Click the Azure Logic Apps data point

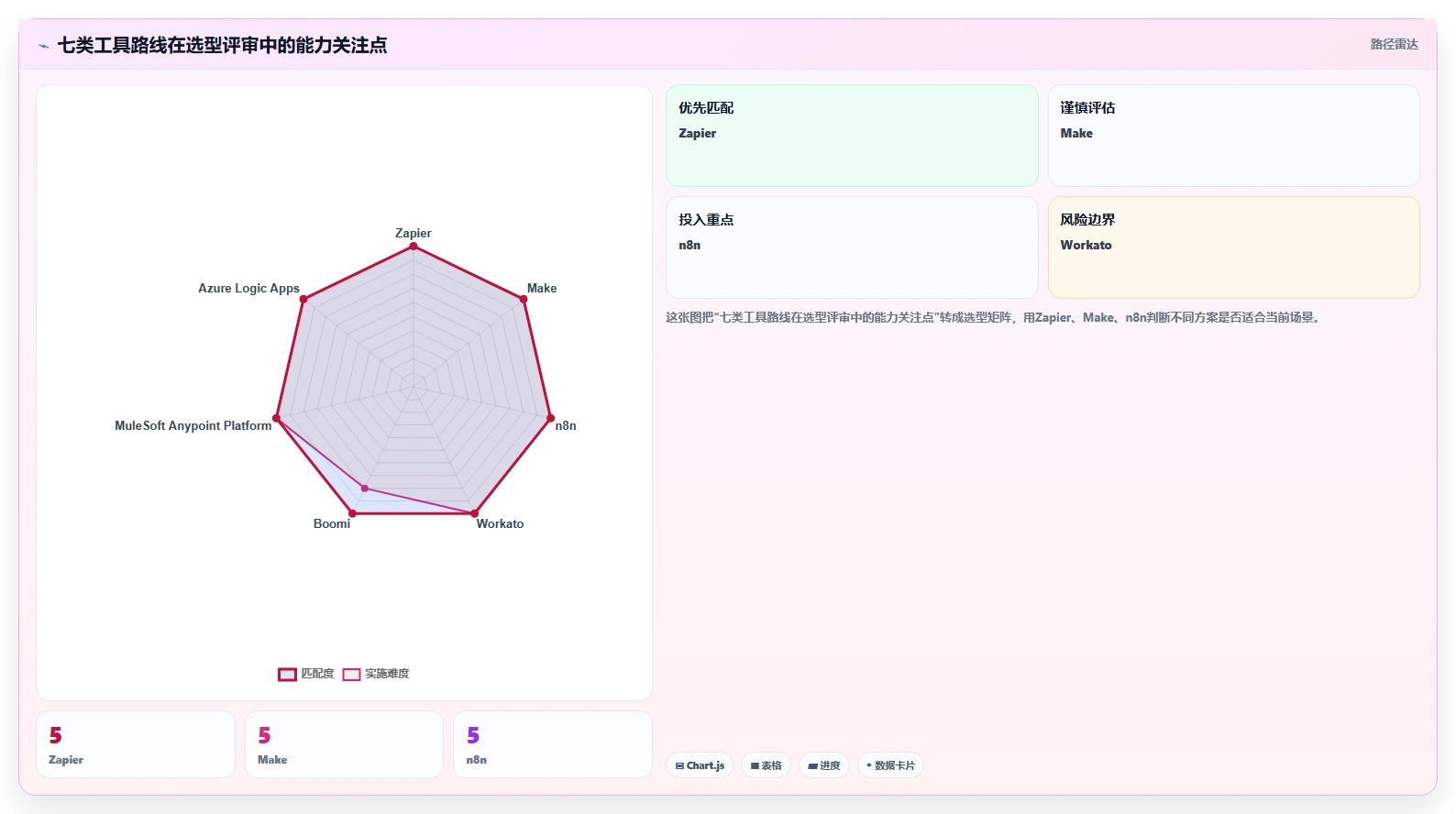pyautogui.click(x=303, y=299)
